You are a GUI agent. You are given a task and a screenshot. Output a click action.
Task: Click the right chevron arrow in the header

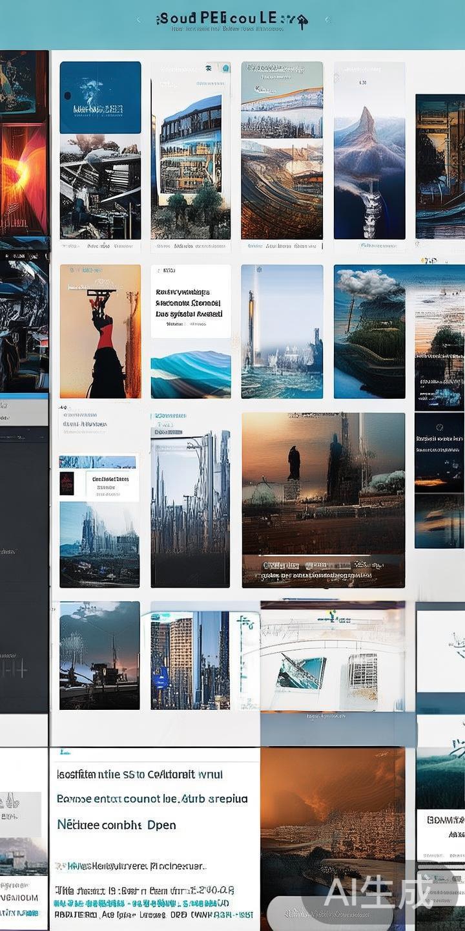click(x=327, y=20)
